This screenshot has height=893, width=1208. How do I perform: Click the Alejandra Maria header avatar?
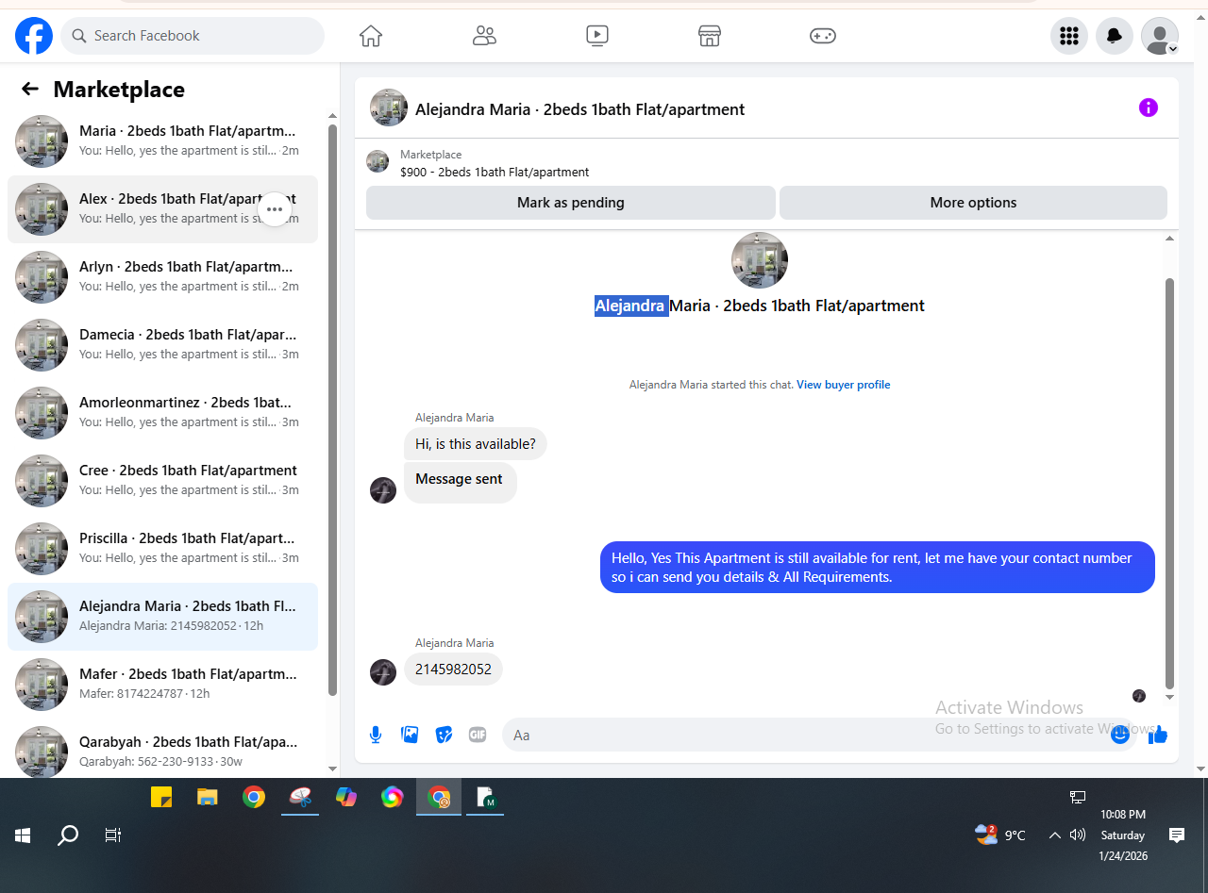(x=389, y=107)
